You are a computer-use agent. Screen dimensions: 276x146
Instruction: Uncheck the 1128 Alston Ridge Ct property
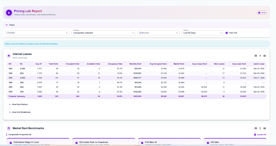11,143
